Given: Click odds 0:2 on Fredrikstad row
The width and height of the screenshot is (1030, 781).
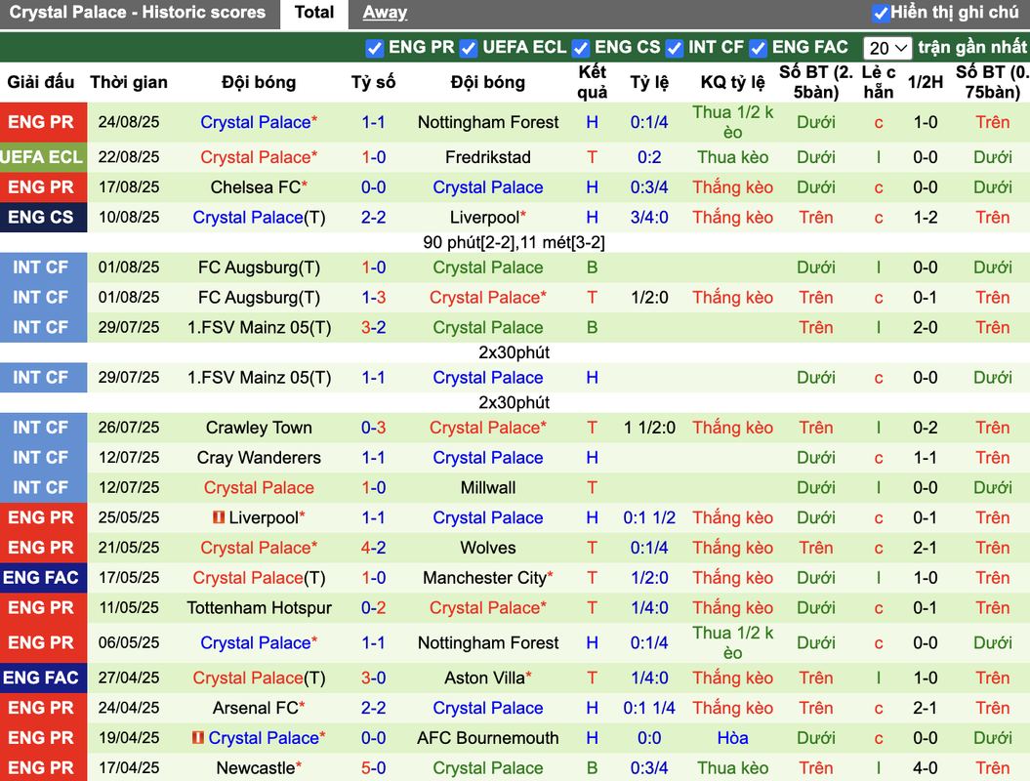Looking at the screenshot, I should (649, 157).
